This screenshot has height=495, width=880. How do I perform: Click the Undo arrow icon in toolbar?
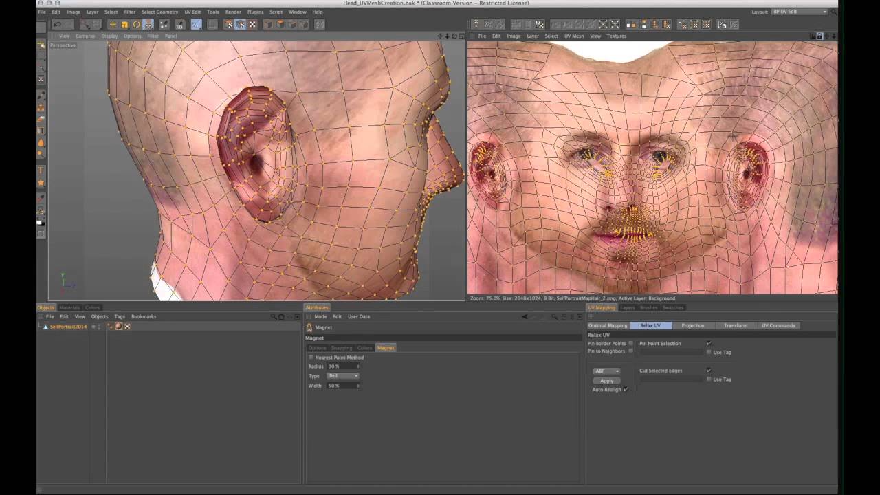pyautogui.click(x=57, y=25)
